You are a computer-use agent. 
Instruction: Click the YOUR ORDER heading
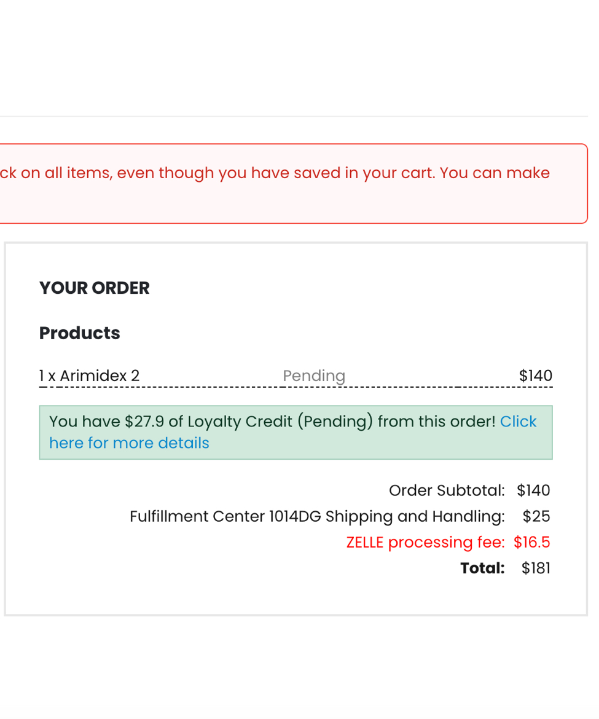[x=95, y=288]
